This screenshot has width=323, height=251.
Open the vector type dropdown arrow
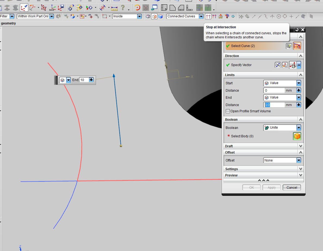coord(299,65)
